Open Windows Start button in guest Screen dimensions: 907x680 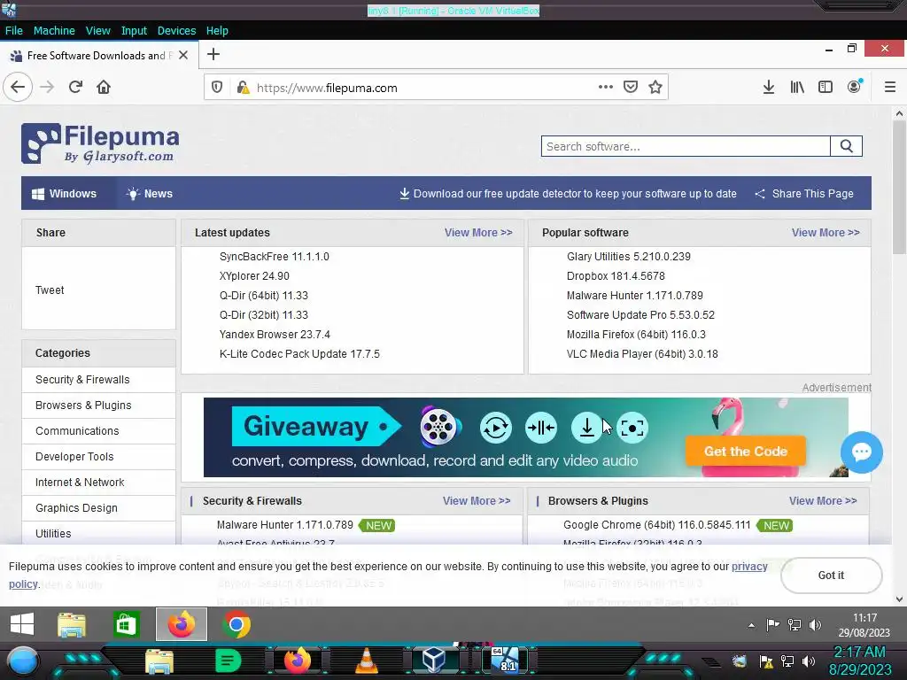pyautogui.click(x=22, y=624)
